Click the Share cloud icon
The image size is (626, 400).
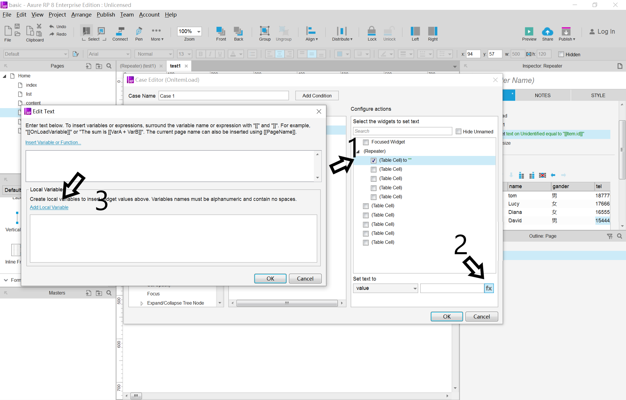click(x=547, y=31)
